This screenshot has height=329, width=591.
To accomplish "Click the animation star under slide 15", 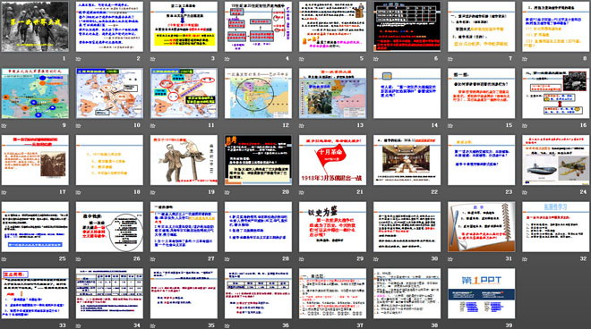I will tap(450, 125).
